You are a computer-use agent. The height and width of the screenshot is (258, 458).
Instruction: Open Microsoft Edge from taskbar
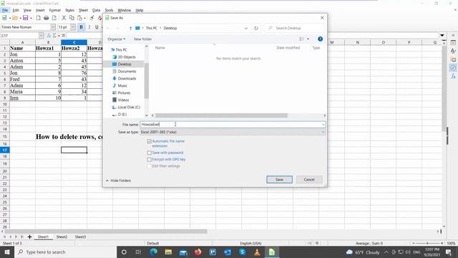click(x=153, y=252)
